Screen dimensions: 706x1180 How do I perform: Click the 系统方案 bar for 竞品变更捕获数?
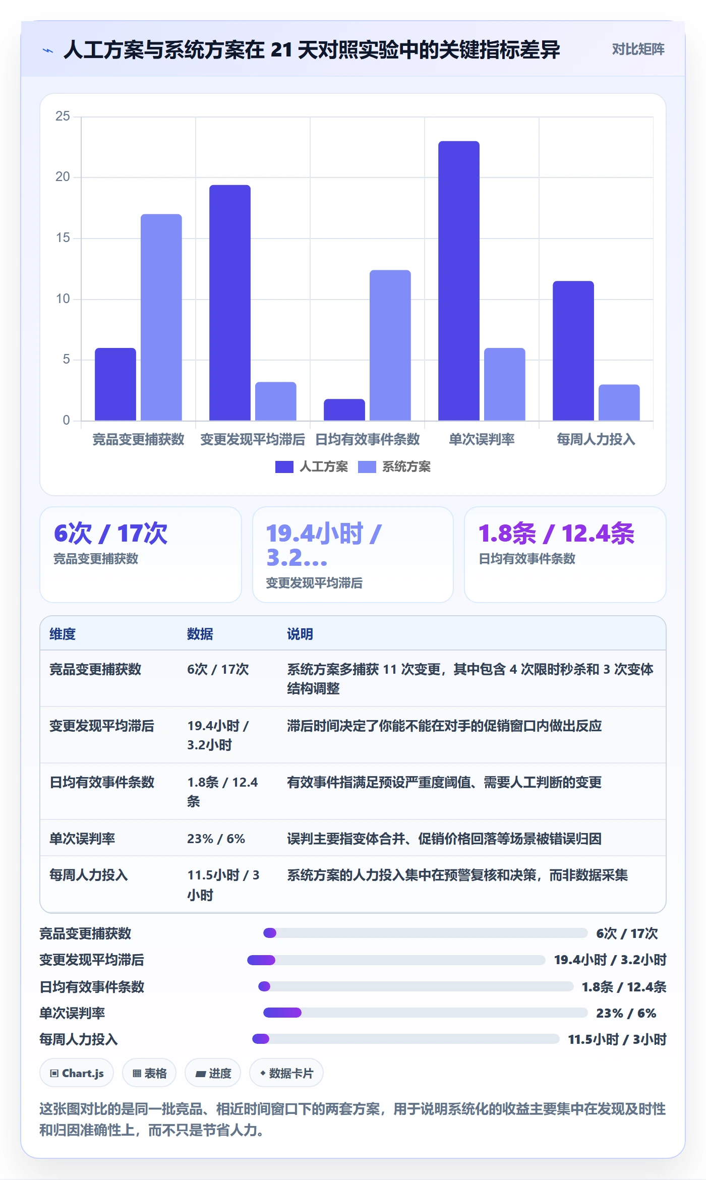tap(161, 317)
